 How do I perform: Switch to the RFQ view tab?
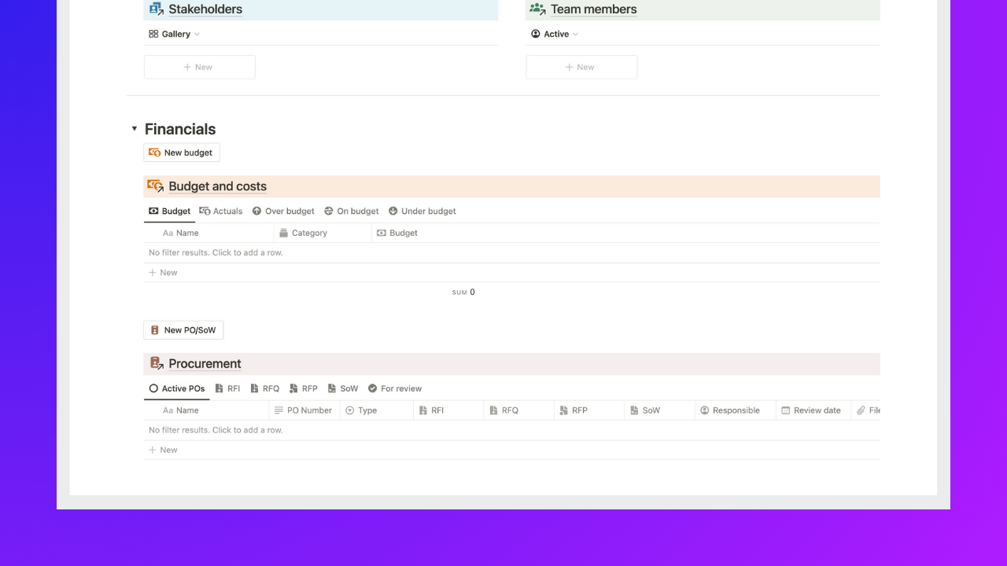(265, 388)
